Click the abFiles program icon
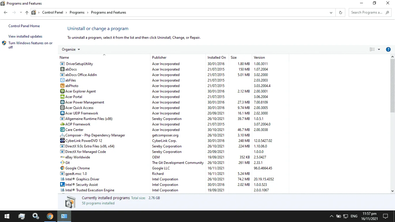The height and width of the screenshot is (222, 395). 62,80
